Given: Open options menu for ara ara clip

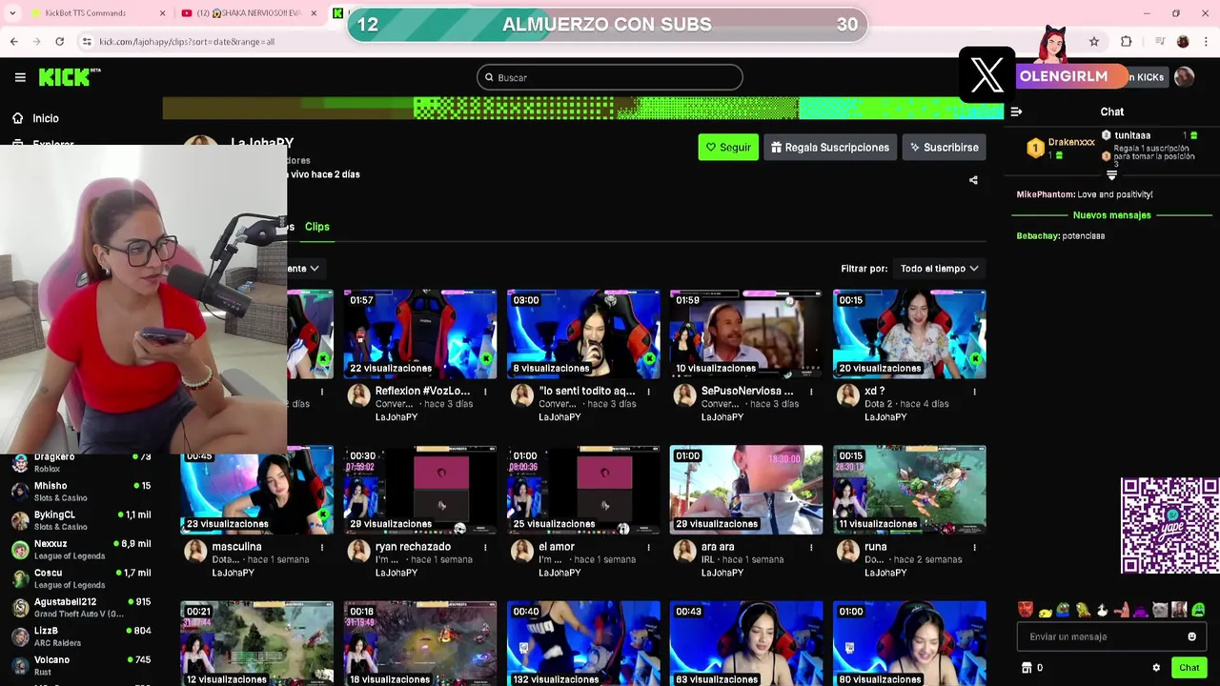Looking at the screenshot, I should (811, 548).
